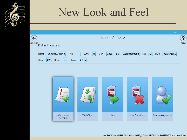
Task: Click the Verify consent / Pre-Vitals caption
Action: (63, 117)
